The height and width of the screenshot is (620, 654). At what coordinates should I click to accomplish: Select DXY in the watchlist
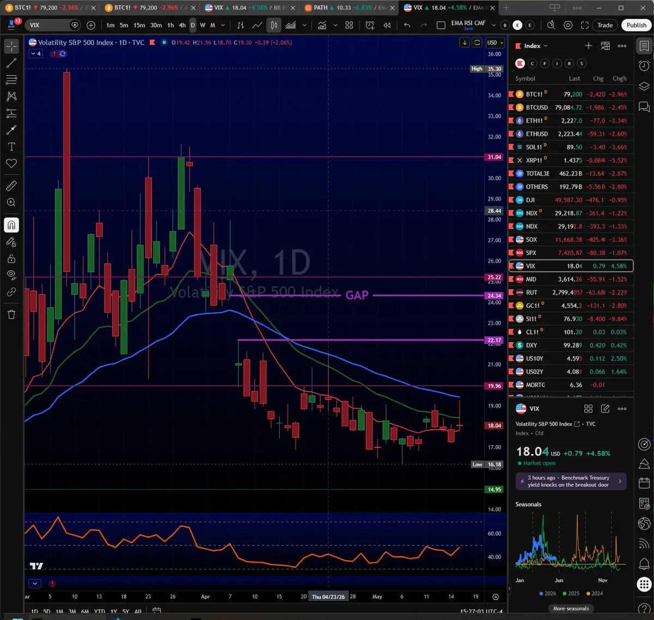(x=571, y=345)
